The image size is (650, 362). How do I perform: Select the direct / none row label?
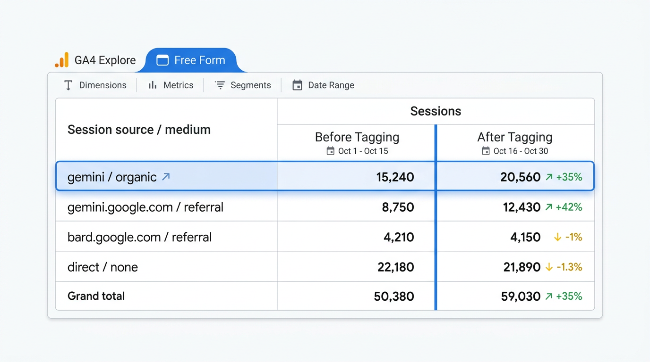[103, 267]
